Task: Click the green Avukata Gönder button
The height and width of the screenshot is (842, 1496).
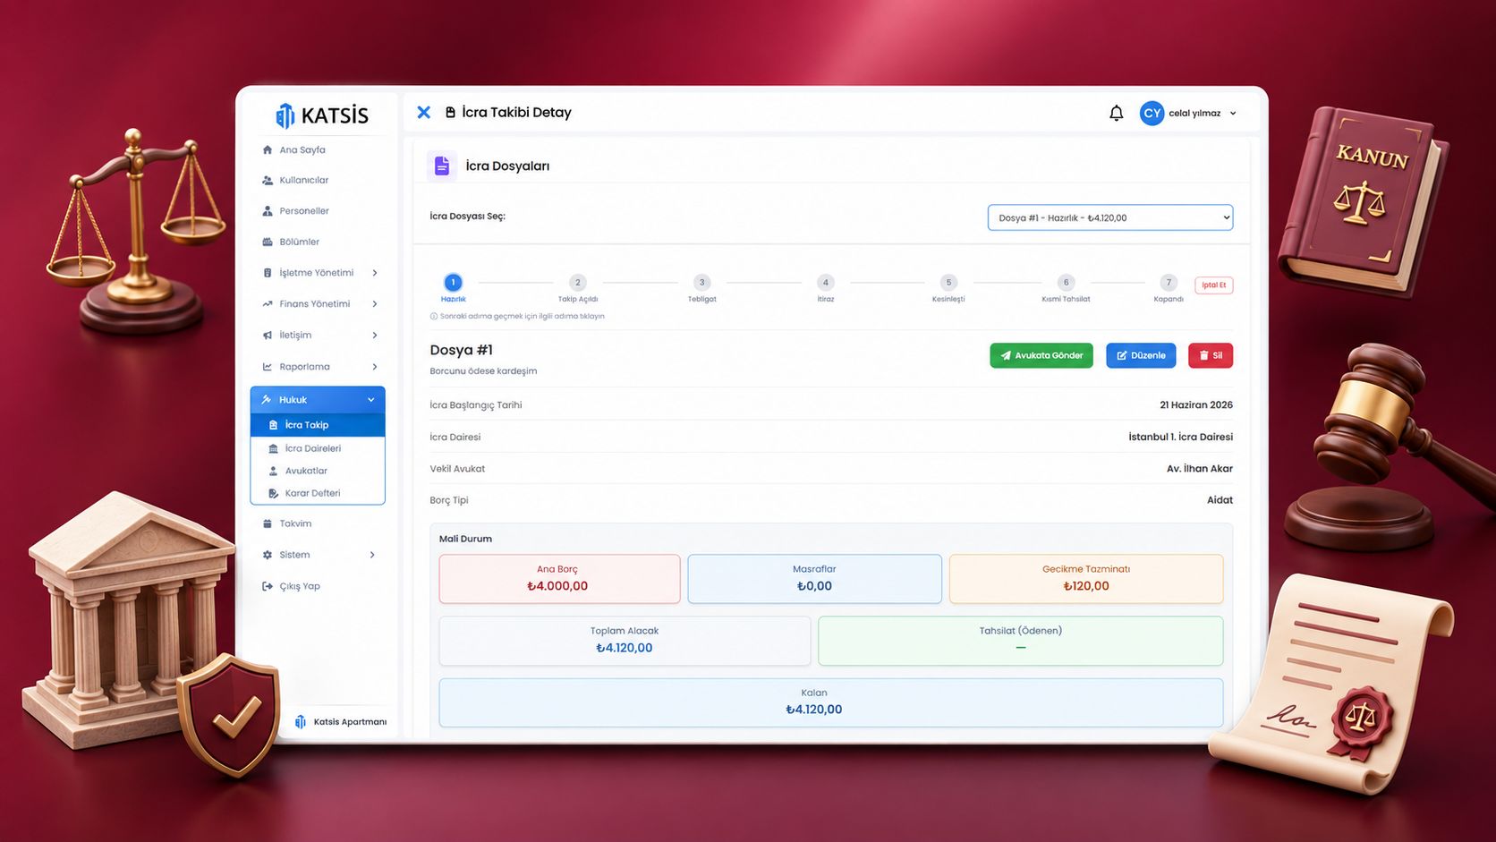Action: 1041,355
